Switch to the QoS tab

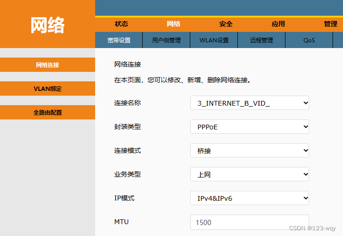pos(309,40)
